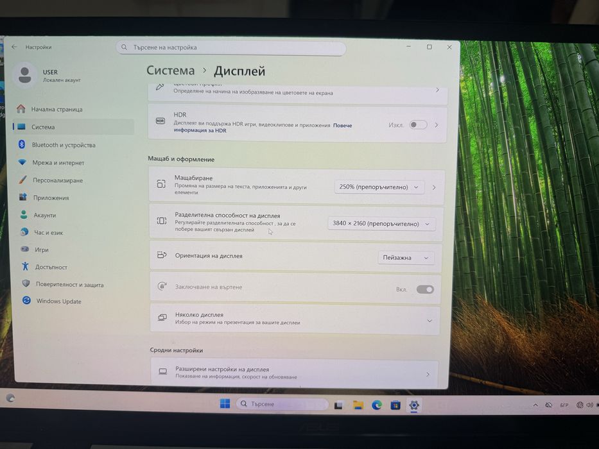Focus the Търсене на настройка search field
The width and height of the screenshot is (599, 449).
click(x=231, y=47)
